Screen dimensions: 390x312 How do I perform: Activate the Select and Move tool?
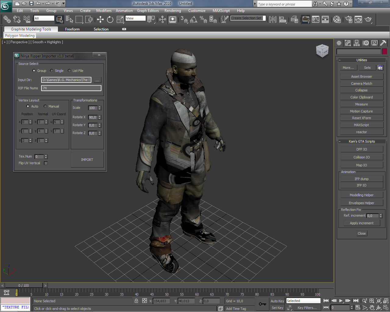(x=100, y=19)
